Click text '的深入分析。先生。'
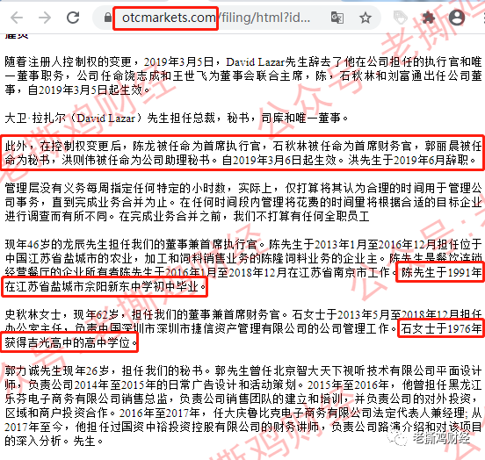The width and height of the screenshot is (485, 460). [54, 442]
